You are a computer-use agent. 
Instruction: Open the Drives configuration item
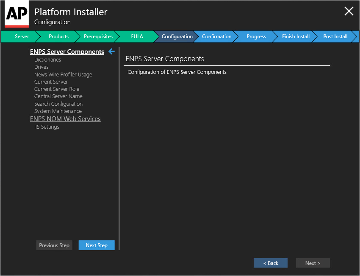click(x=42, y=67)
